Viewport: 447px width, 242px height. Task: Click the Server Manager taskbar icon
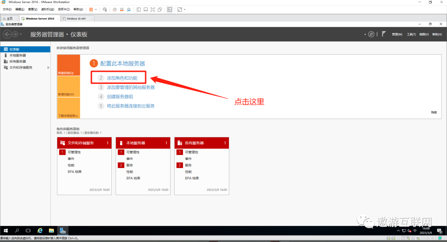[x=63, y=230]
